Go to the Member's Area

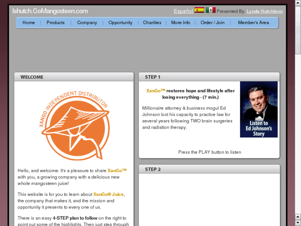pos(253,23)
